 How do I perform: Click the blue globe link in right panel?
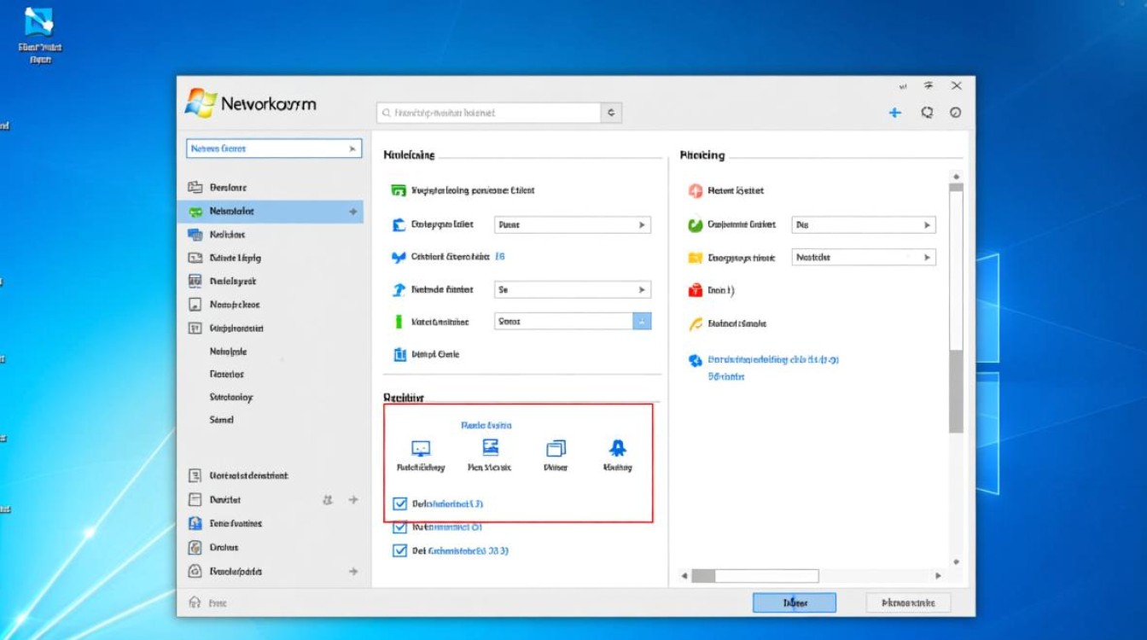(x=695, y=361)
